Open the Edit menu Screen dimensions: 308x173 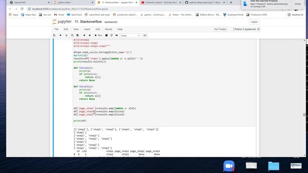pos(66,29)
